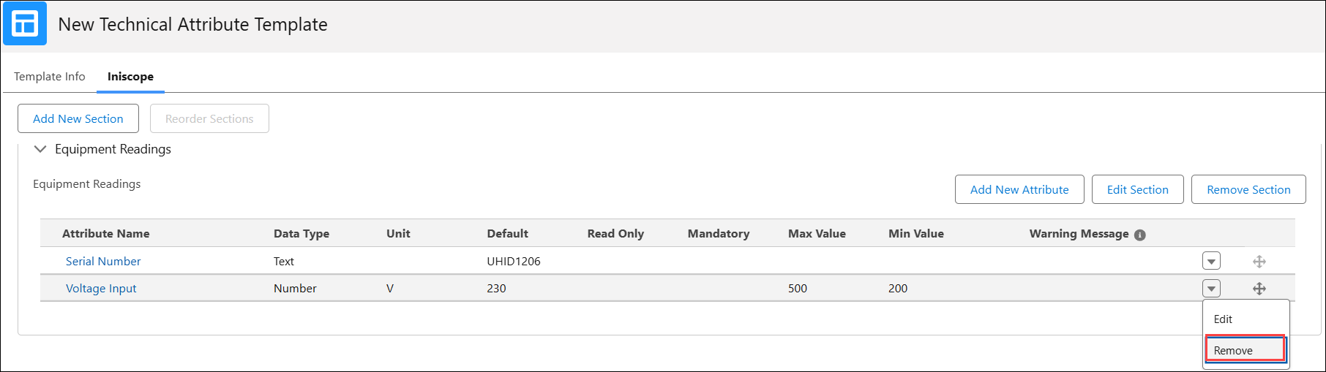Open the Voltage Input attribute link
Viewport: 1326px width, 372px height.
click(101, 289)
